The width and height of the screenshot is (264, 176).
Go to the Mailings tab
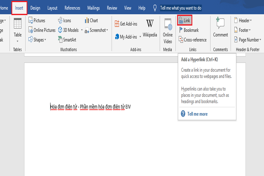pos(94,8)
